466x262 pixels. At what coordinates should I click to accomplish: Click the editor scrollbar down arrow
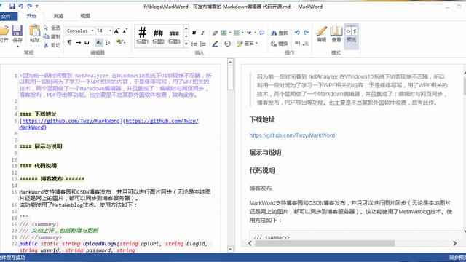point(230,249)
